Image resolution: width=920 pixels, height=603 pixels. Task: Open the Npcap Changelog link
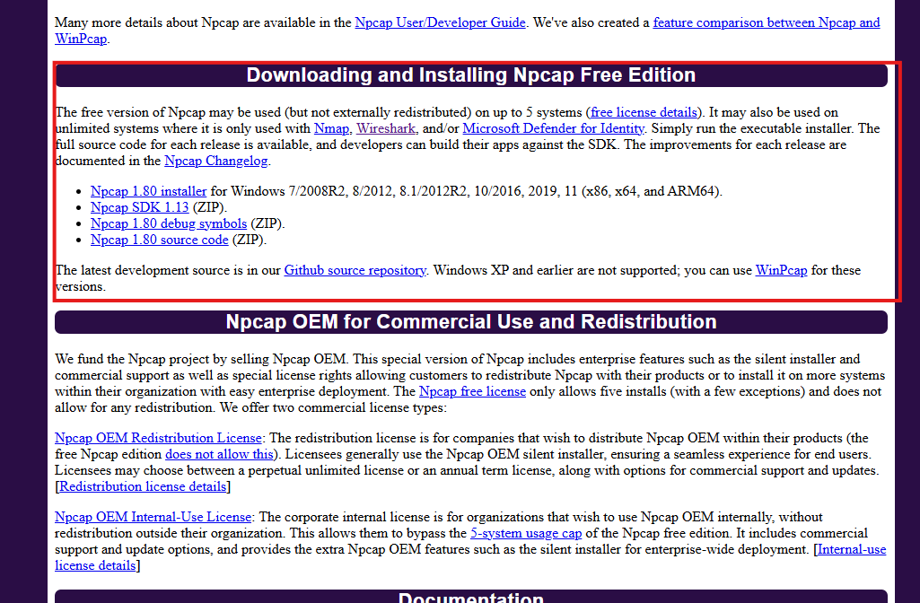(x=216, y=161)
